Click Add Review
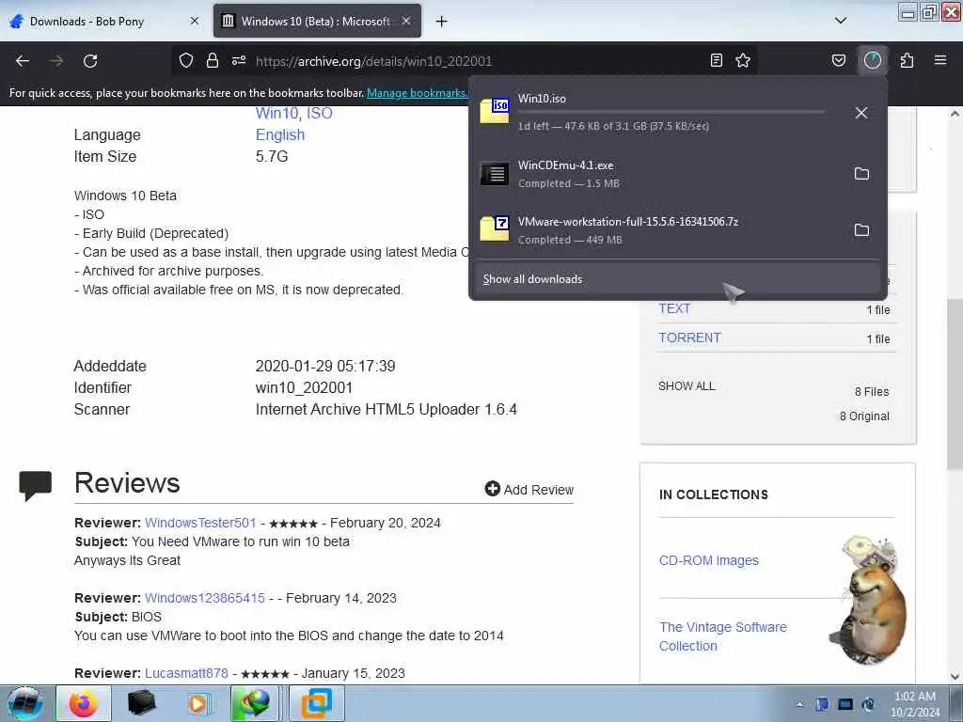The width and height of the screenshot is (963, 722). [529, 489]
